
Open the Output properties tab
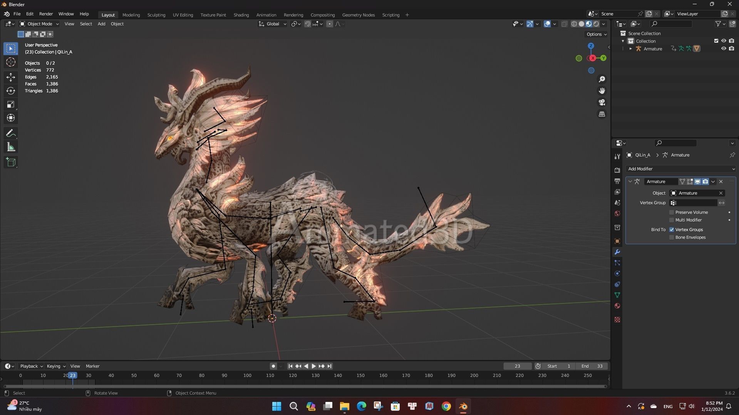[x=617, y=181]
